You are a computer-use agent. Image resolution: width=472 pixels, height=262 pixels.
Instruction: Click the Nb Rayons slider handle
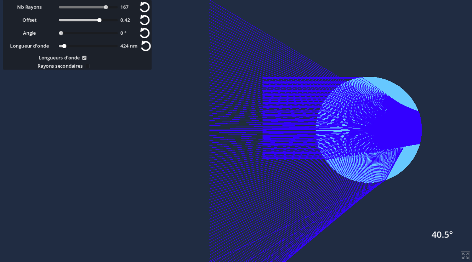point(106,7)
